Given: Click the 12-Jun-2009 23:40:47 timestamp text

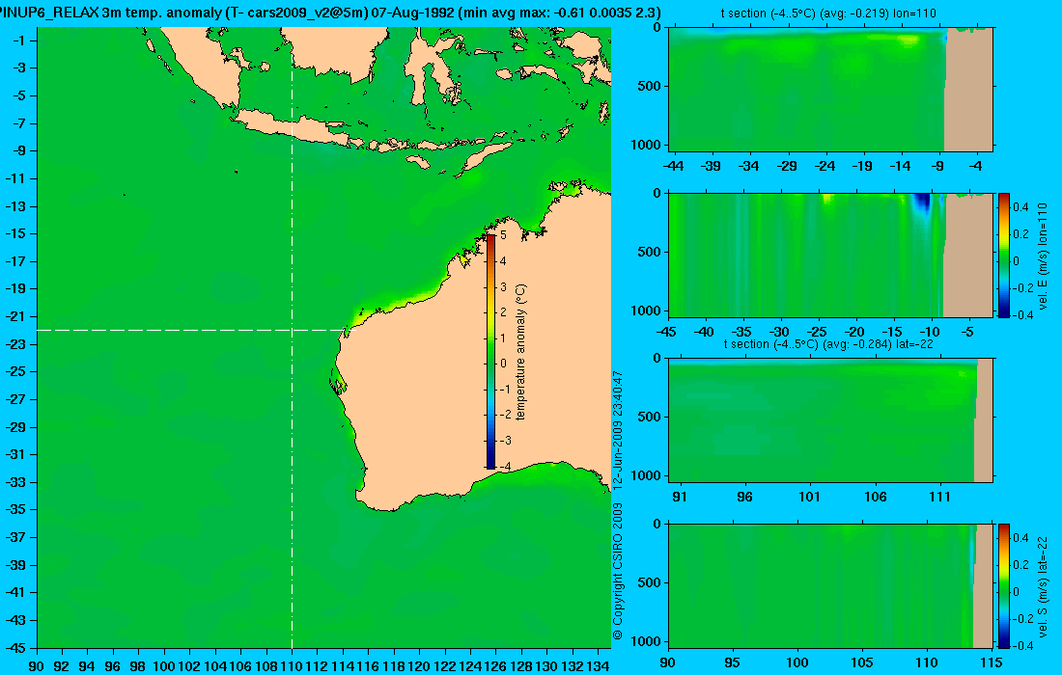Looking at the screenshot, I should click(617, 430).
